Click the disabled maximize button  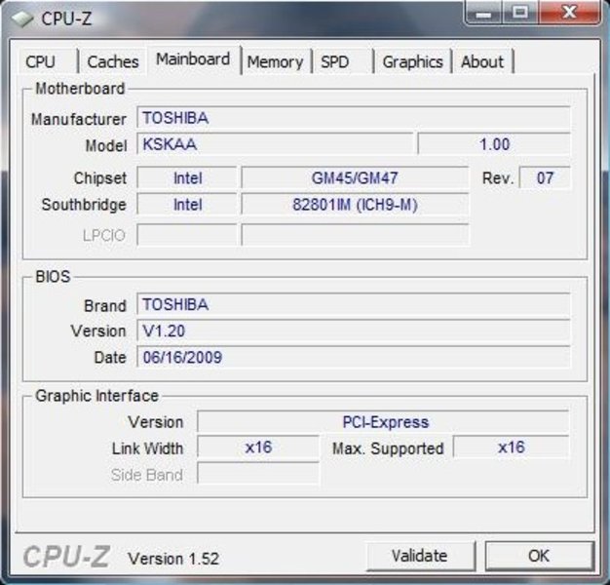(x=520, y=13)
